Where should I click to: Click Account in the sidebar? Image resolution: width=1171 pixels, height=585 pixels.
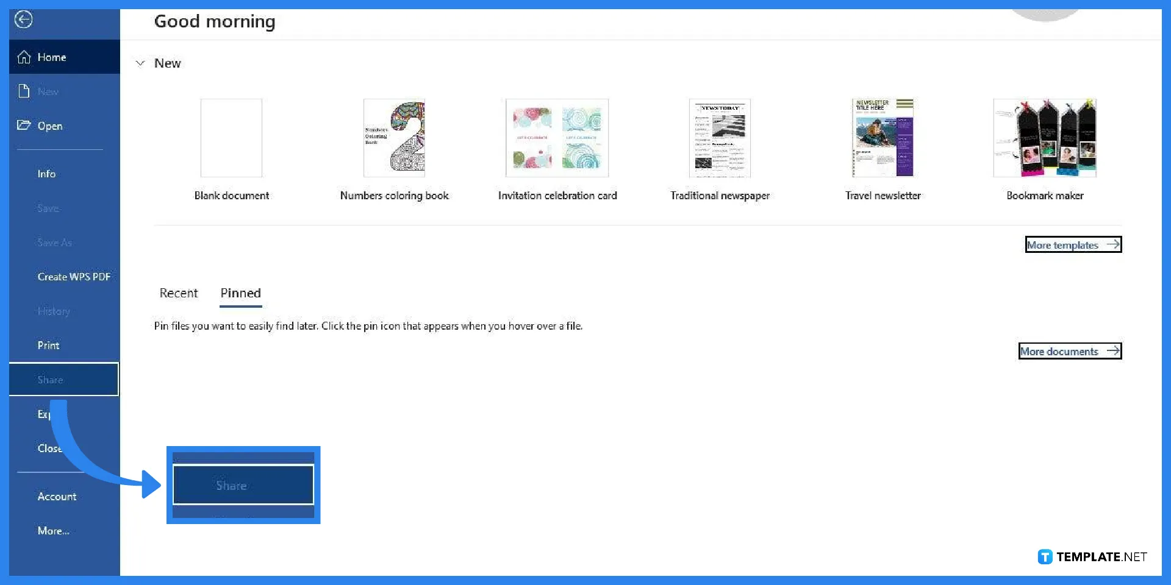(x=57, y=496)
